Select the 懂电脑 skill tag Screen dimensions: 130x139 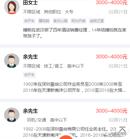[44, 21]
